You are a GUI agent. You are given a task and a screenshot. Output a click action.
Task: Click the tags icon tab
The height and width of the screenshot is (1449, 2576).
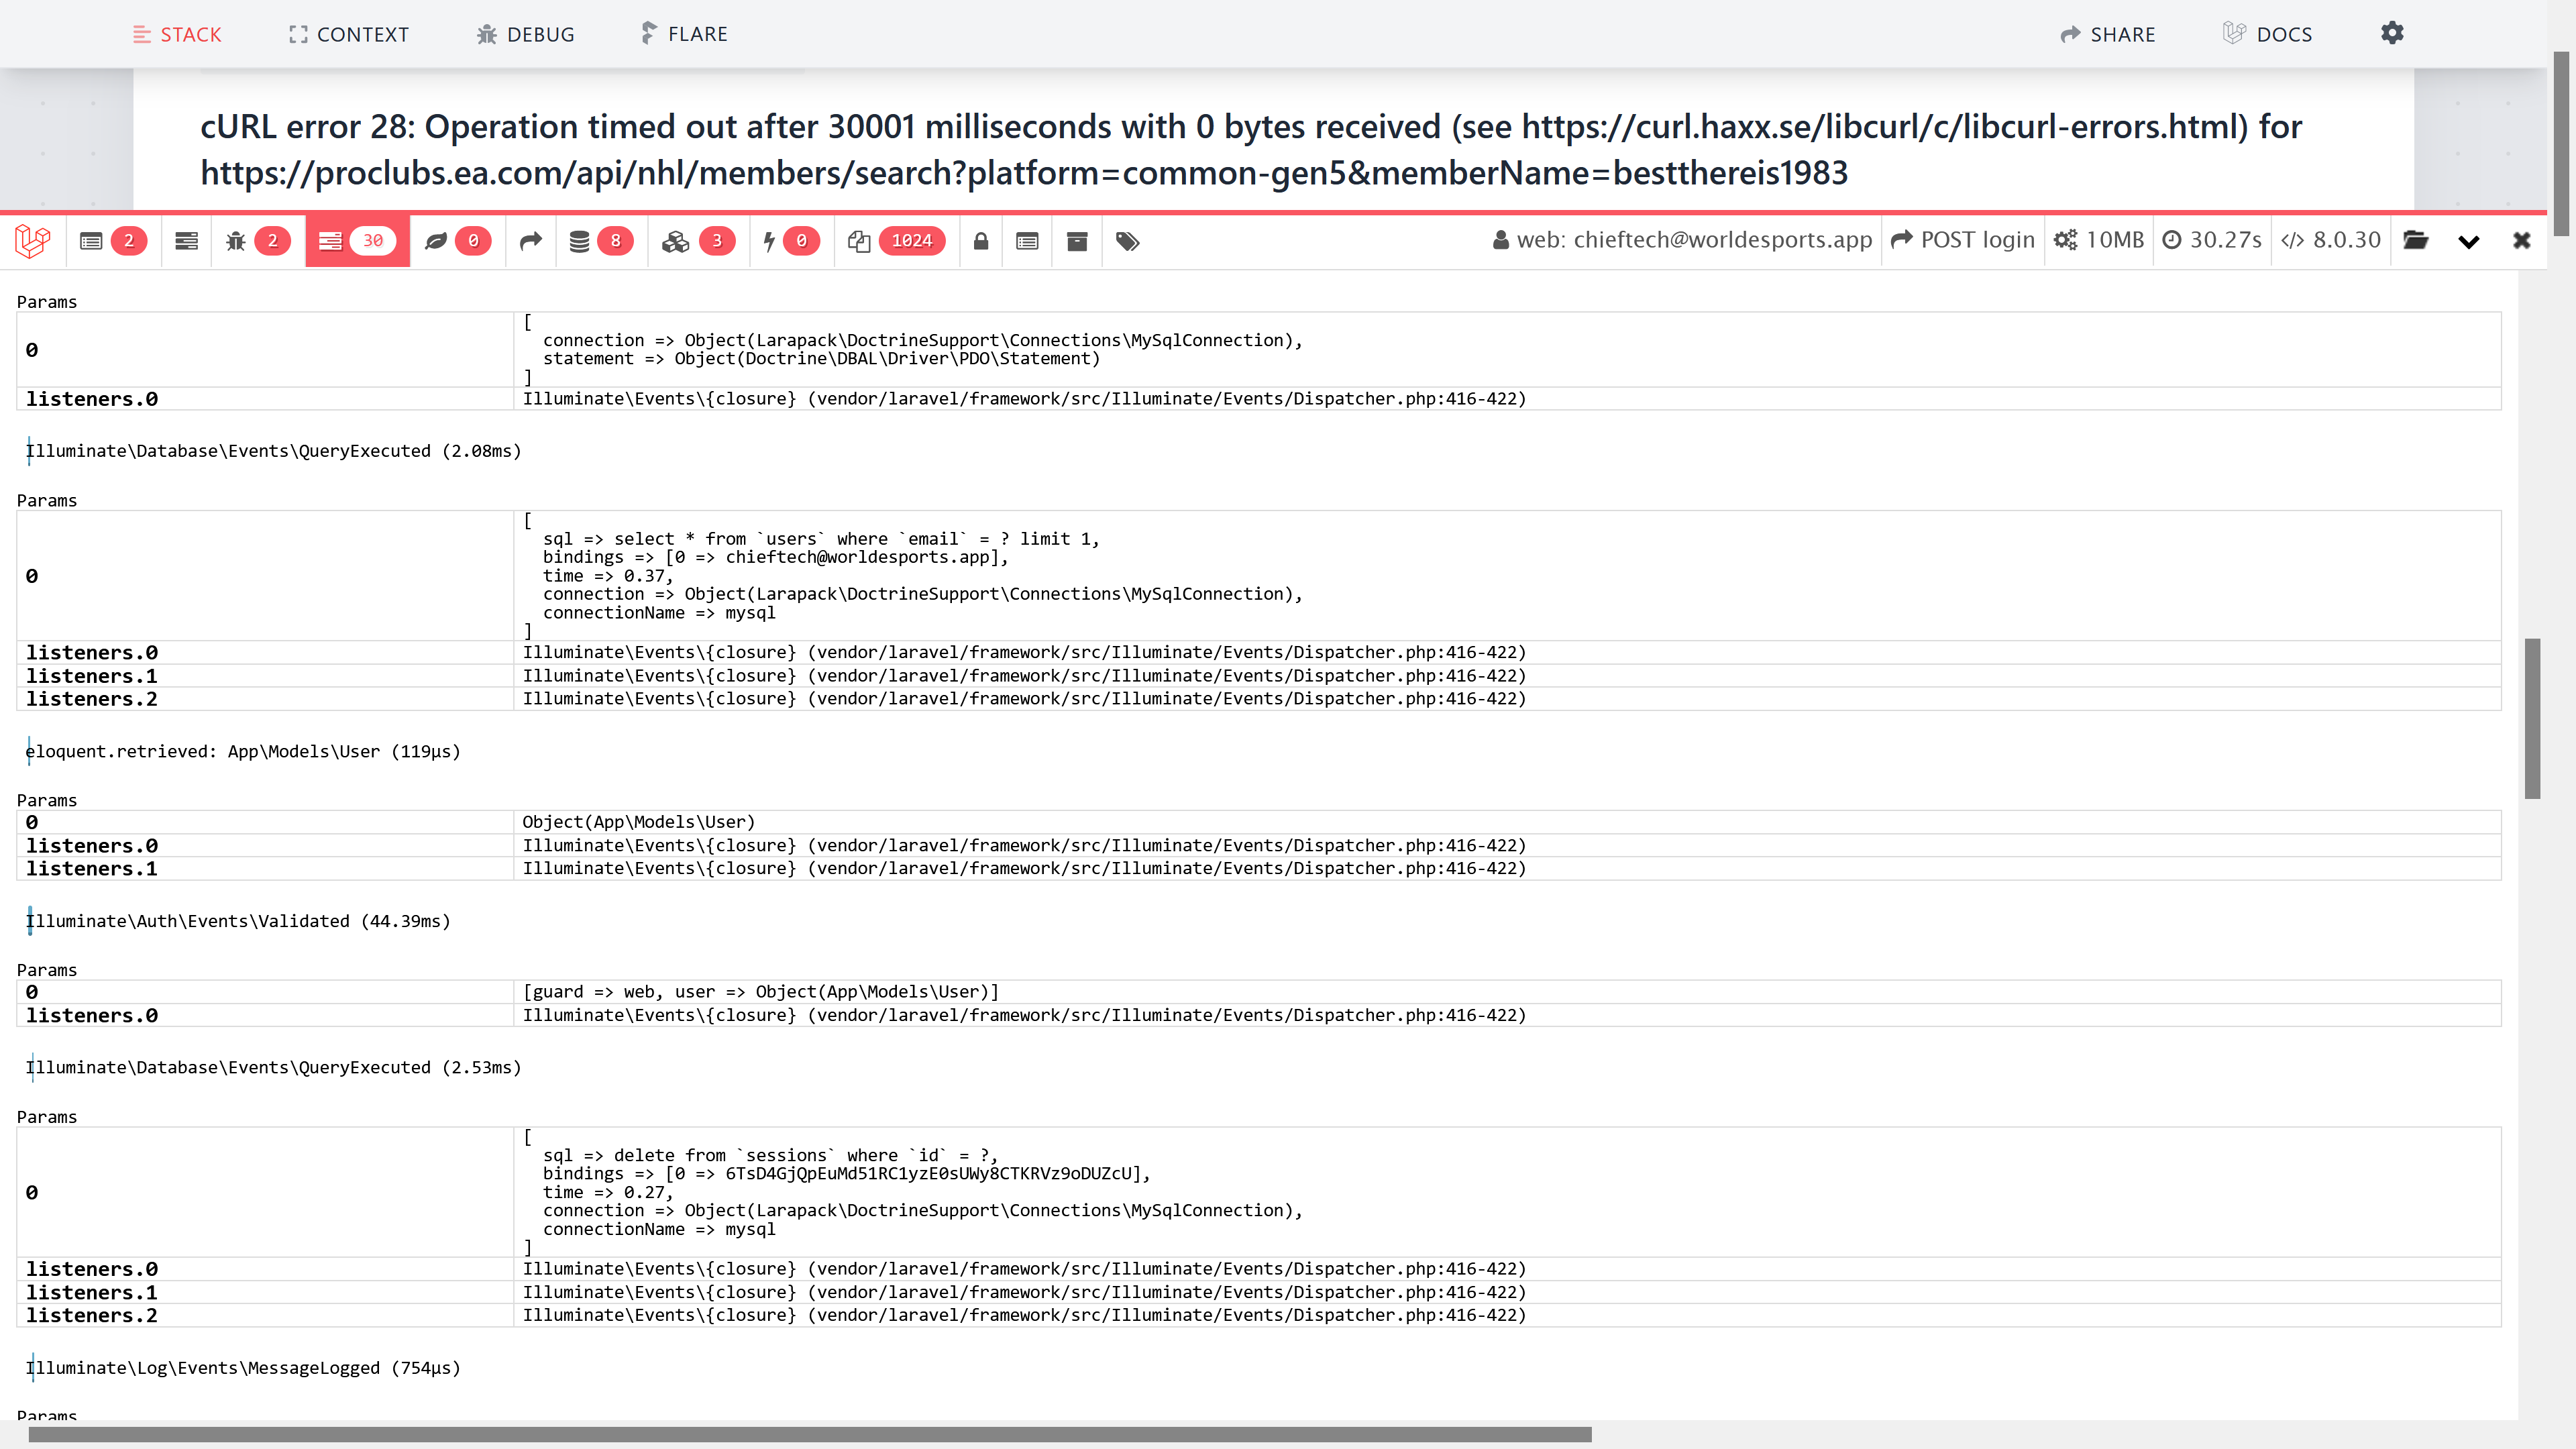coord(1127,241)
